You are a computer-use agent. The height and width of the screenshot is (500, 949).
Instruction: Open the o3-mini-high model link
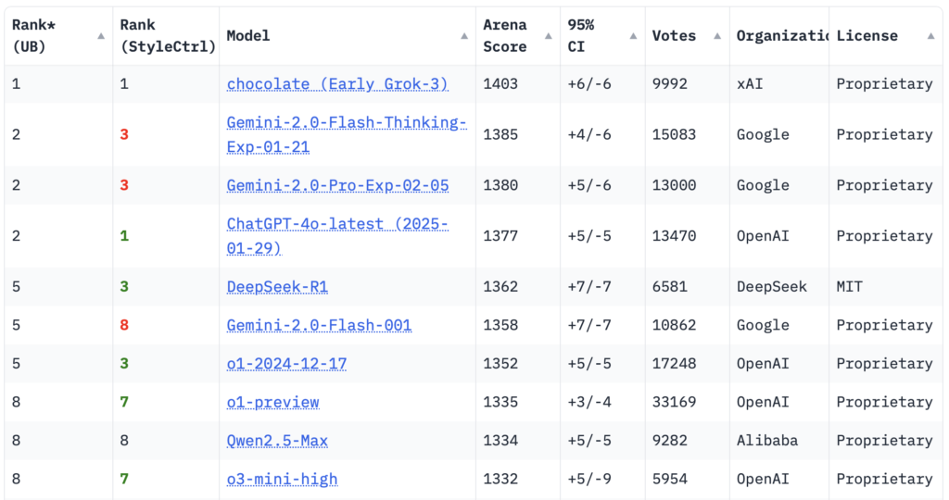(282, 480)
